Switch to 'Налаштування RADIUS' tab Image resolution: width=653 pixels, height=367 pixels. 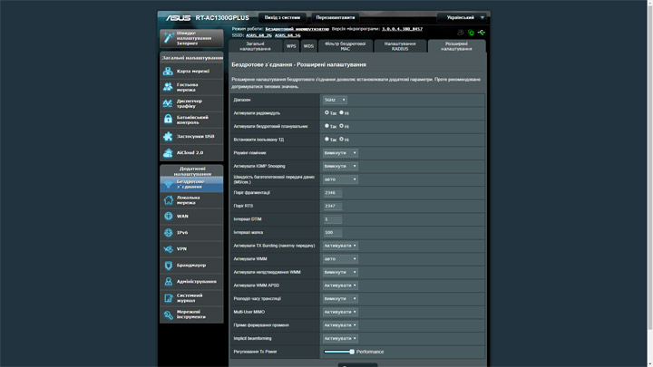[400, 46]
